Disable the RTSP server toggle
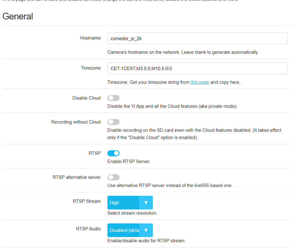 coord(113,153)
